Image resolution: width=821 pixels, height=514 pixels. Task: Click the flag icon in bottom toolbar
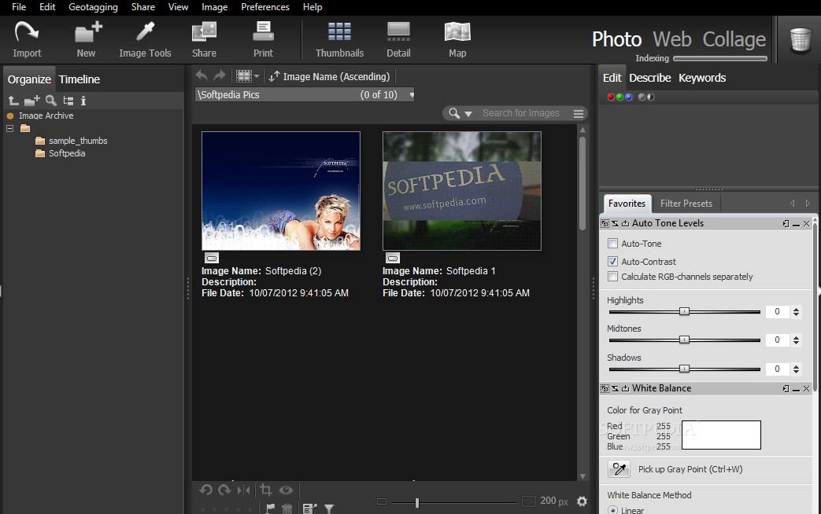tap(270, 508)
